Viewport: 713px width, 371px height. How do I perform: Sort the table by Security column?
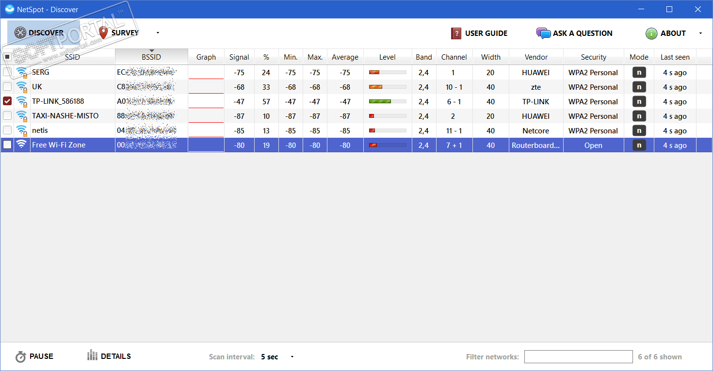pyautogui.click(x=594, y=57)
